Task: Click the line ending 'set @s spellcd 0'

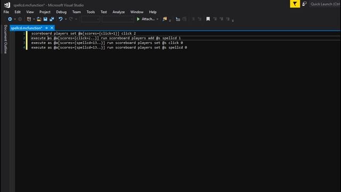Action: pos(109,47)
